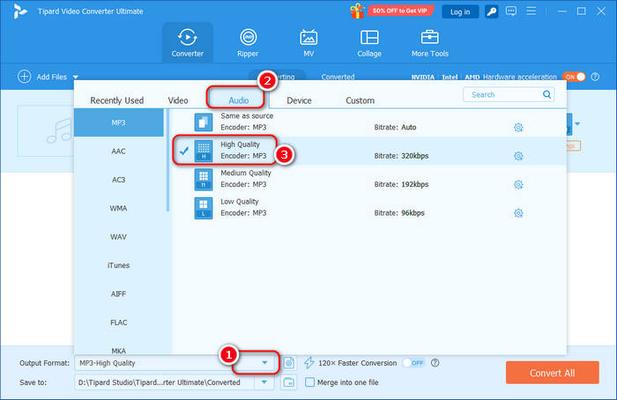Click hardware acceleration help question mark
The image size is (617, 400).
point(595,77)
